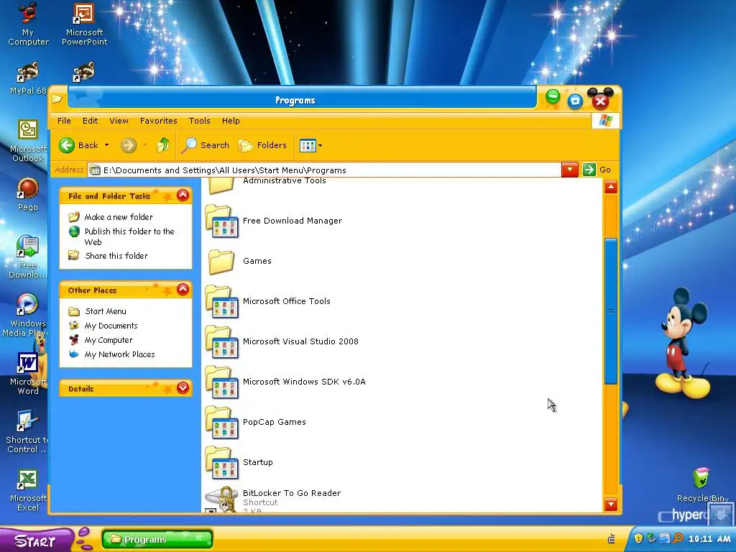Select the Microsoft Office Tools folder icon

click(x=221, y=302)
